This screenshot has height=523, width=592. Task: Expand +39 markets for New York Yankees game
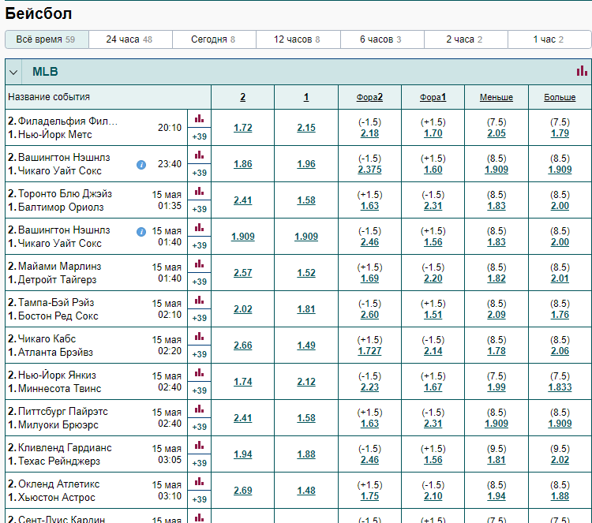point(200,390)
